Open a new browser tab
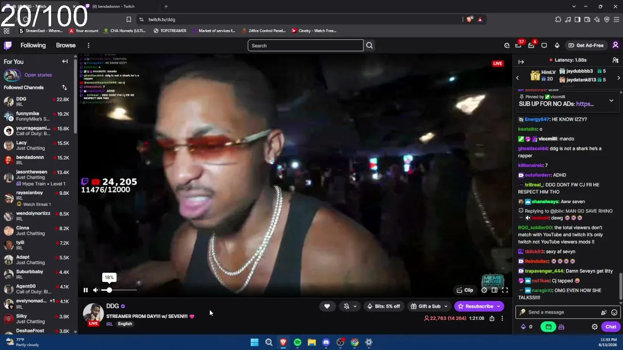The image size is (623, 350). 166,6
